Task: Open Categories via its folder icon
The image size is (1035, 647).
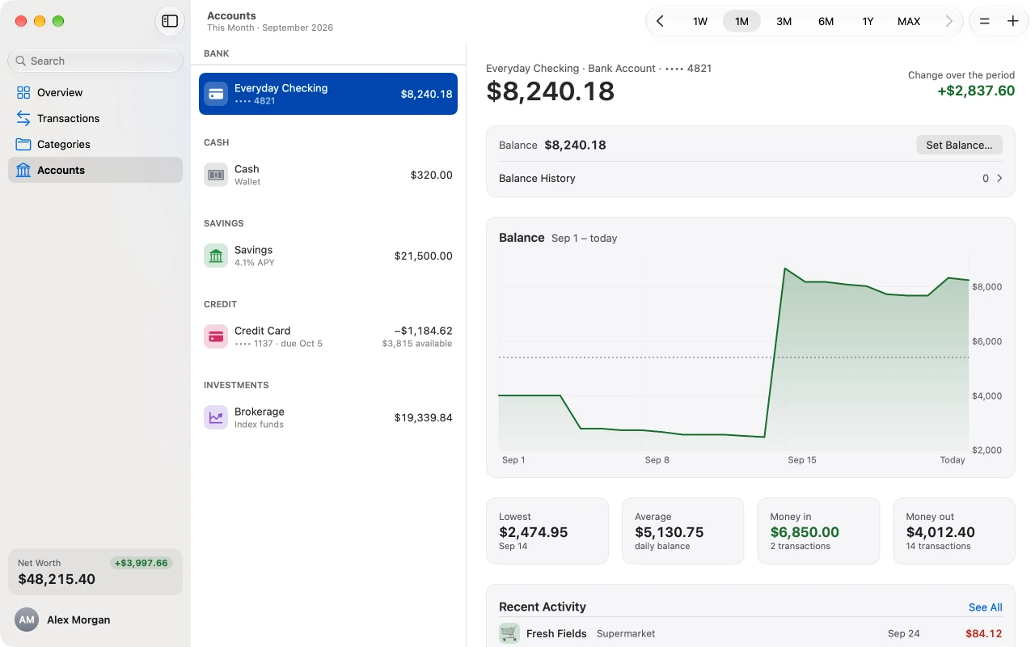Action: click(23, 144)
